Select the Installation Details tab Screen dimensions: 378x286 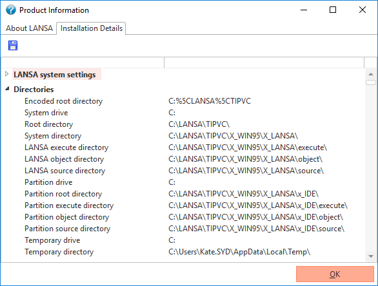click(92, 28)
